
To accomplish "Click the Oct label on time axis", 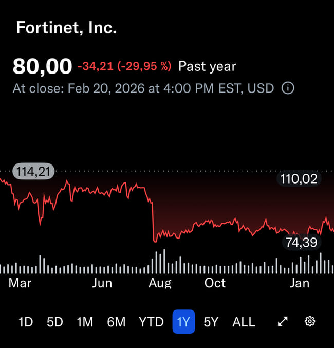I will coord(215,283).
